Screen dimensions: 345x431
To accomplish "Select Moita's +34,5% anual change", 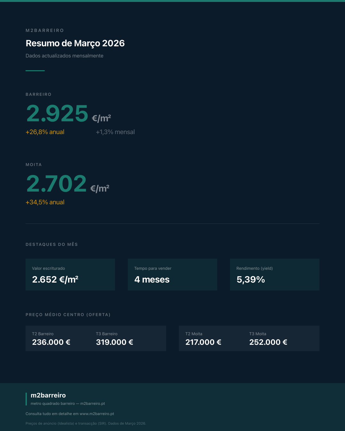I will 45,202.
